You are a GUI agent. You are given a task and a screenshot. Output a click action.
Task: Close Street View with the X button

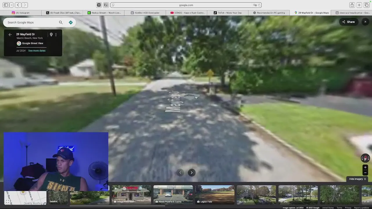click(x=365, y=22)
